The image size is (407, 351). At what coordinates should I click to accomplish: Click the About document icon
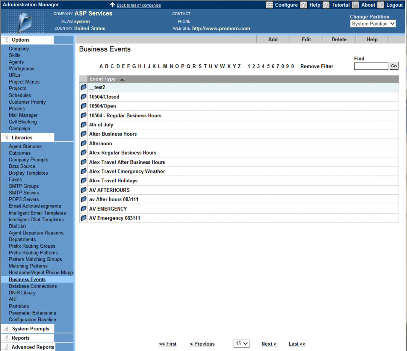pos(355,5)
